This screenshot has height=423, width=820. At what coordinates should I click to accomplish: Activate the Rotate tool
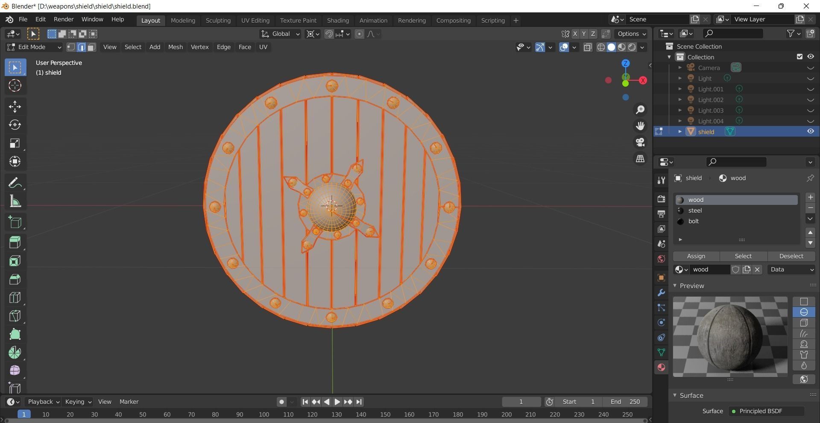coord(15,125)
